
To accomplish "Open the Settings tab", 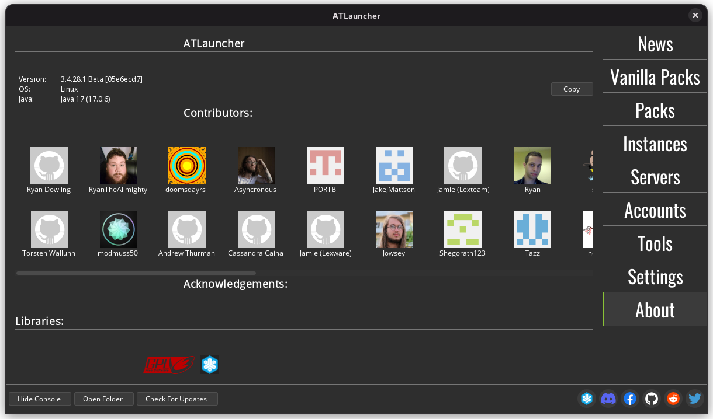I will pos(655,276).
